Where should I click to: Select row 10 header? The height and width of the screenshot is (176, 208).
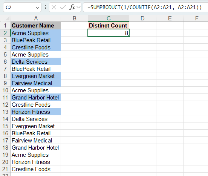[5, 90]
